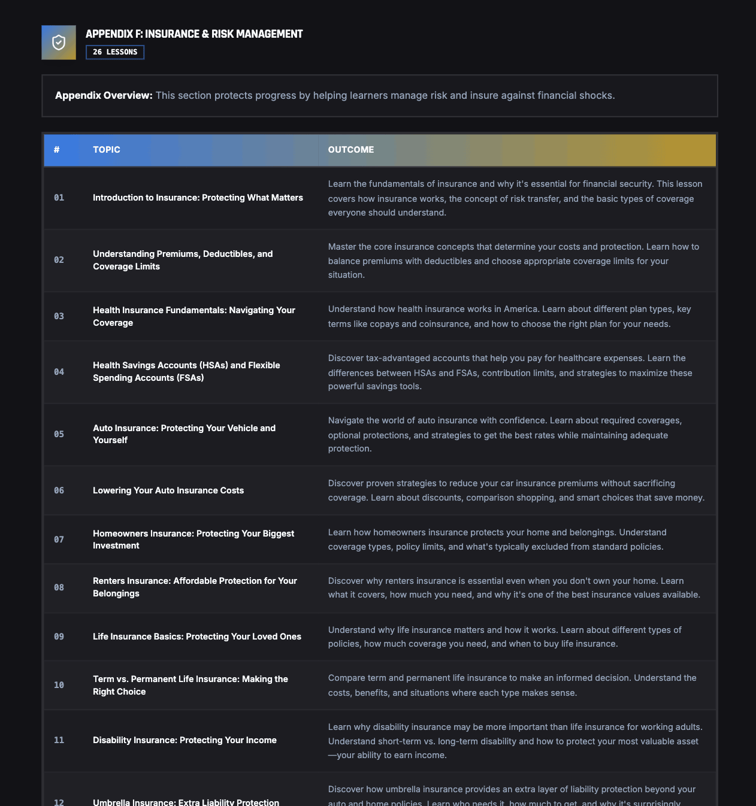
Task: Click the Topic column header
Action: (107, 150)
